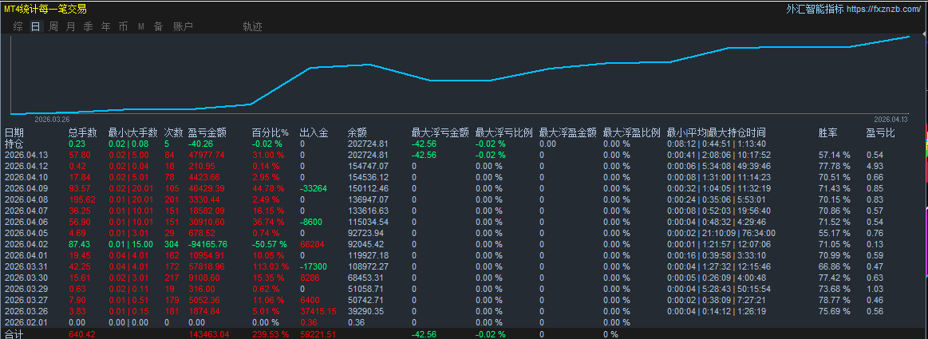The width and height of the screenshot is (928, 339).
Task: Click the 次数 column header
Action: [x=173, y=132]
